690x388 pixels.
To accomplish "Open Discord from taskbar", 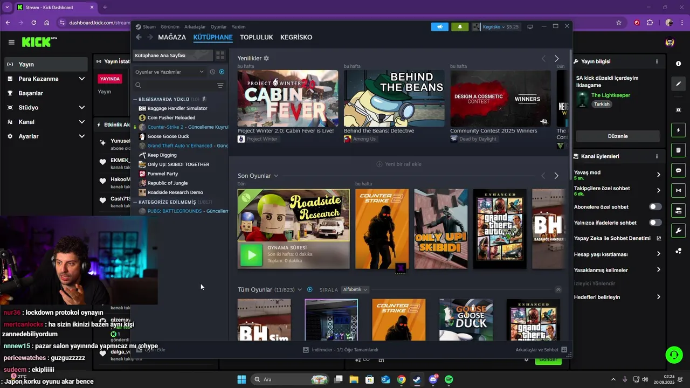I will coord(433,379).
